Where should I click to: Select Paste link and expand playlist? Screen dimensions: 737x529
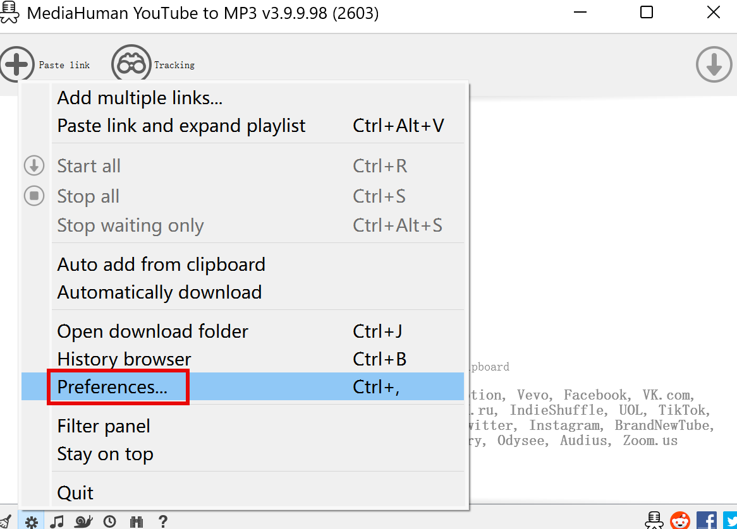(x=181, y=126)
